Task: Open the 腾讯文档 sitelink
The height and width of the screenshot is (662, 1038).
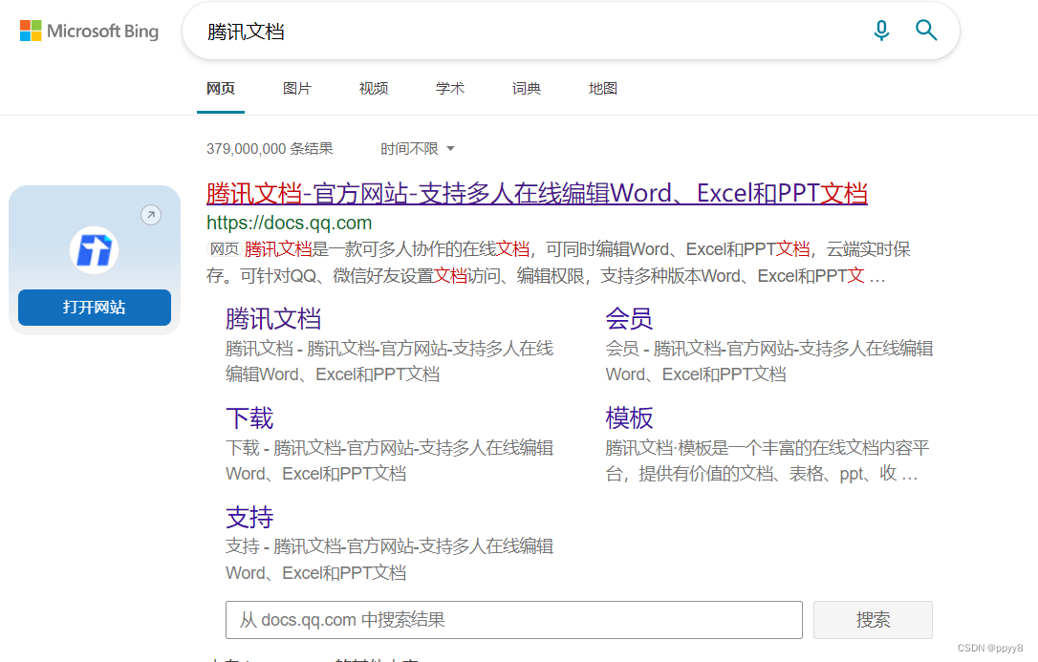Action: point(273,319)
